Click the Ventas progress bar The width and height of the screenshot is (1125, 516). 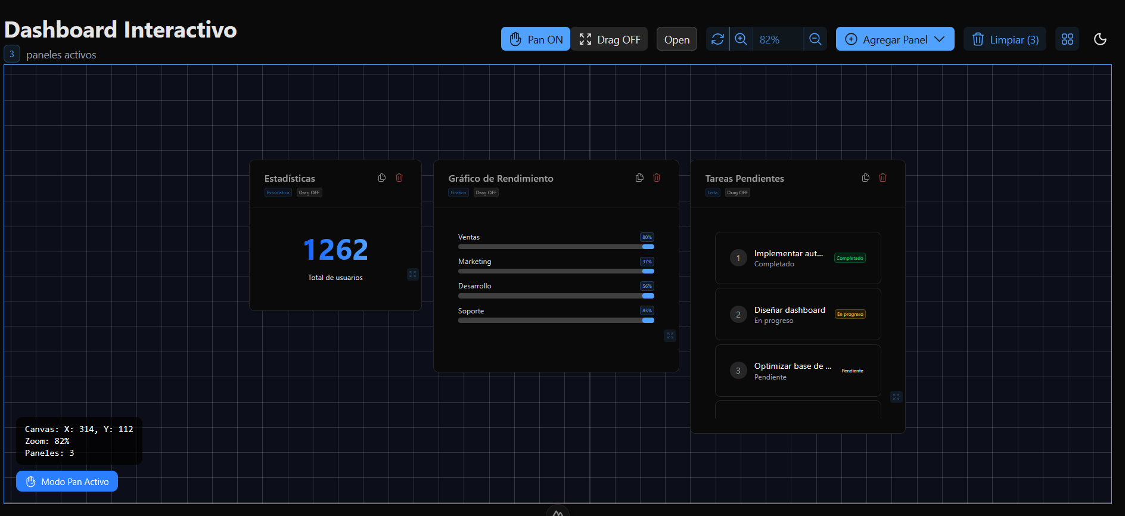tap(556, 247)
